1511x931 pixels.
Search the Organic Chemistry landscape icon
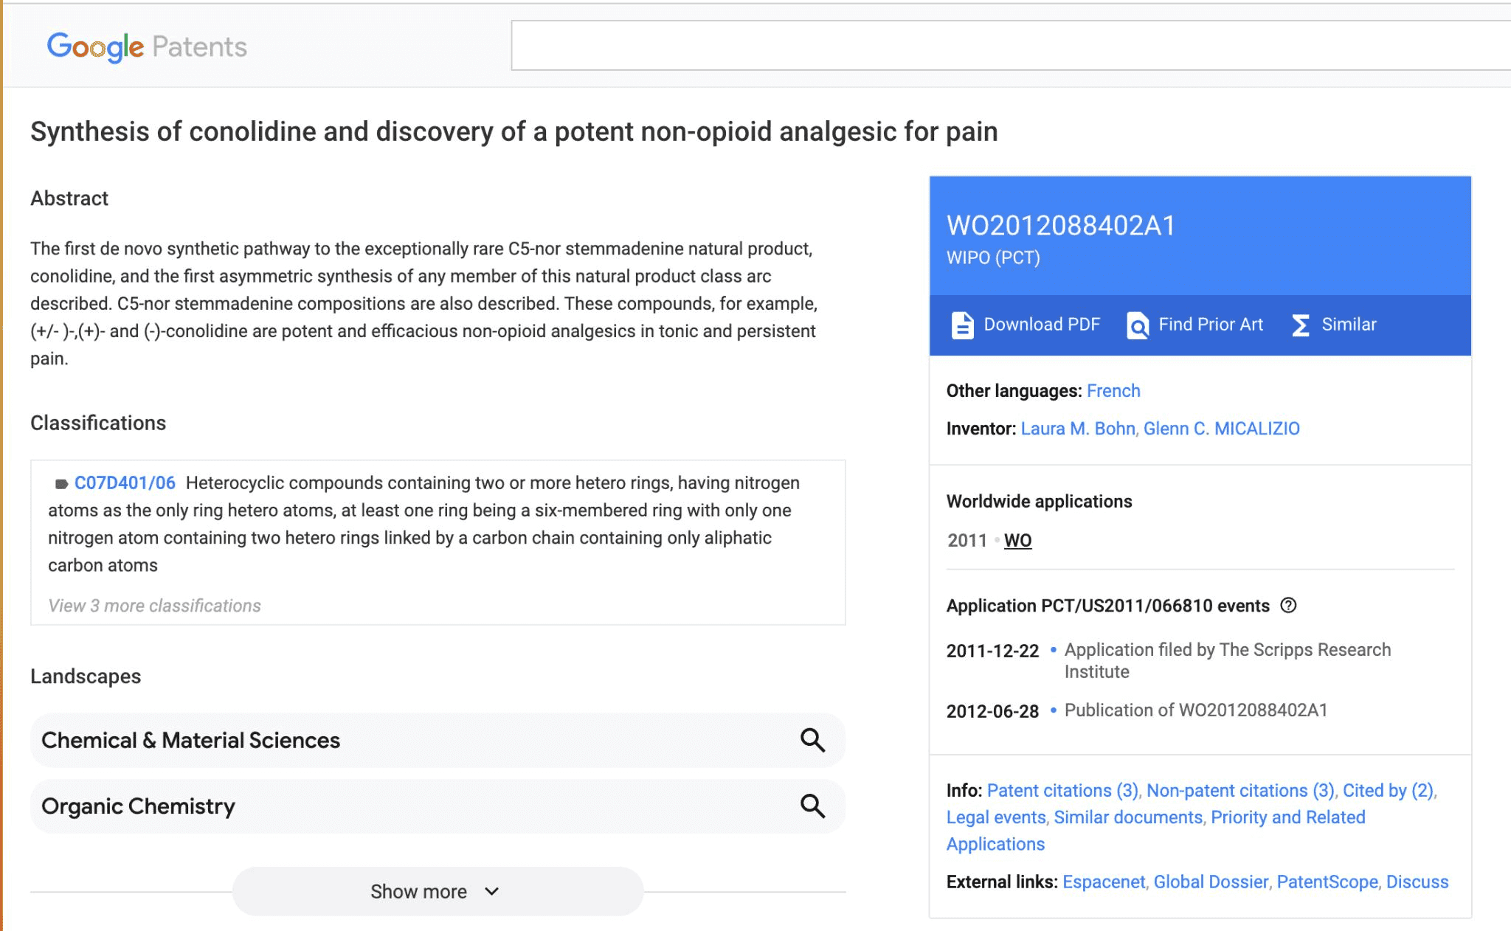812,806
